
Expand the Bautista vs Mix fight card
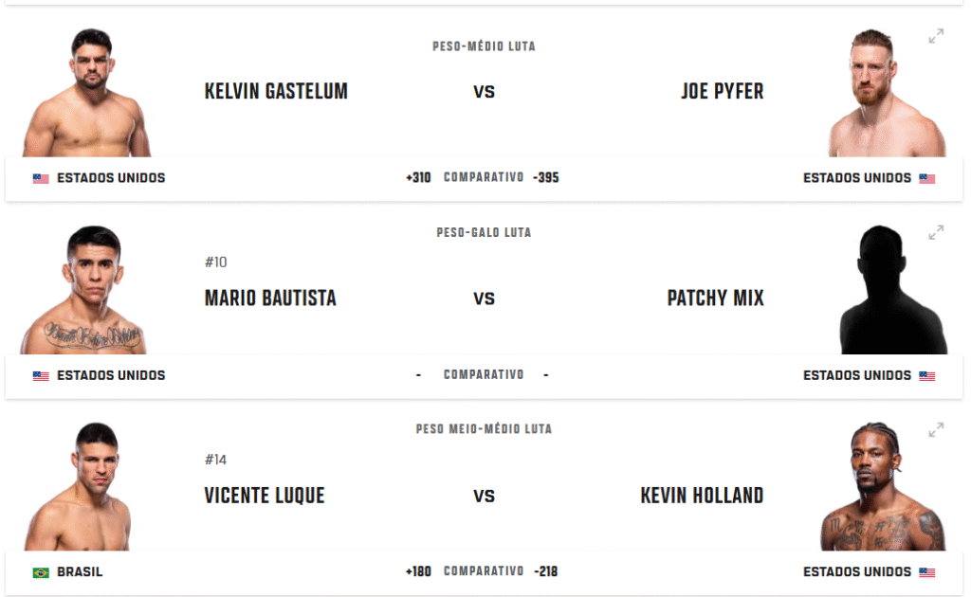tap(936, 232)
